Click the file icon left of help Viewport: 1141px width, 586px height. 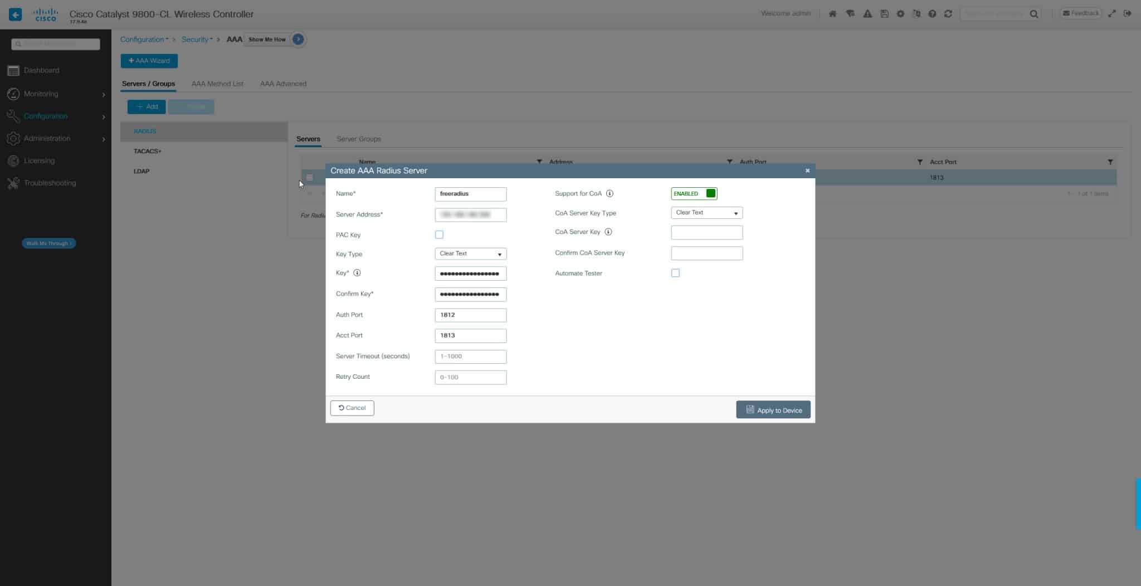(916, 14)
